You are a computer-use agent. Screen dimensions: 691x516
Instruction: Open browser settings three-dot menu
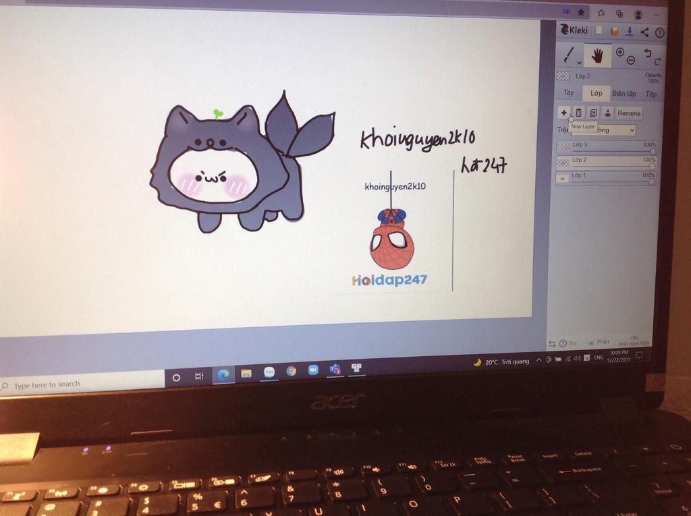tap(657, 15)
